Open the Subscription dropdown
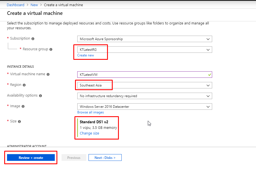 [x=145, y=39]
